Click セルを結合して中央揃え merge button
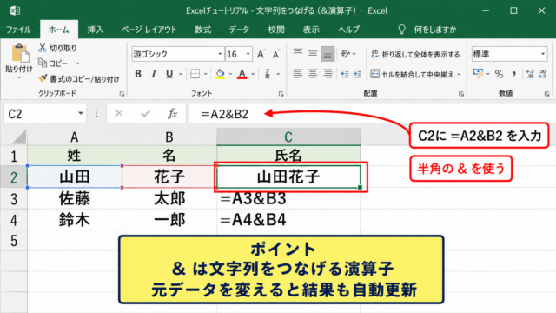Screen dimensions: 556x313 click(412, 74)
